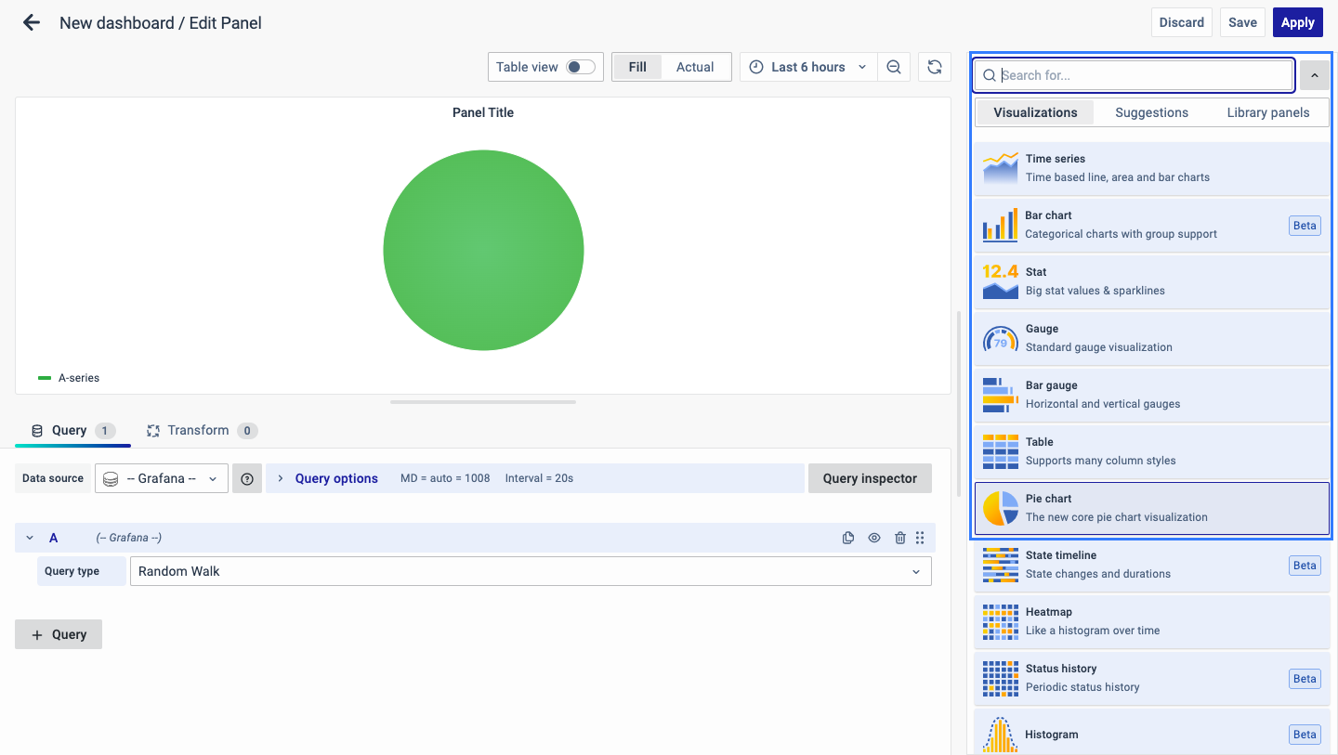
Task: Open the Query type Random Walk dropdown
Action: (531, 571)
